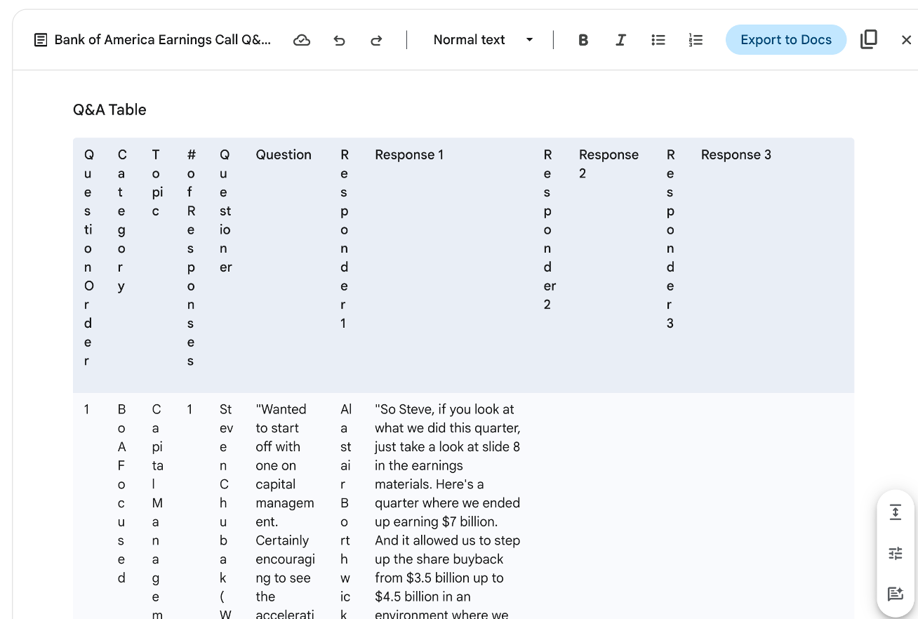Image resolution: width=918 pixels, height=619 pixels.
Task: Undo the last edit
Action: point(340,40)
